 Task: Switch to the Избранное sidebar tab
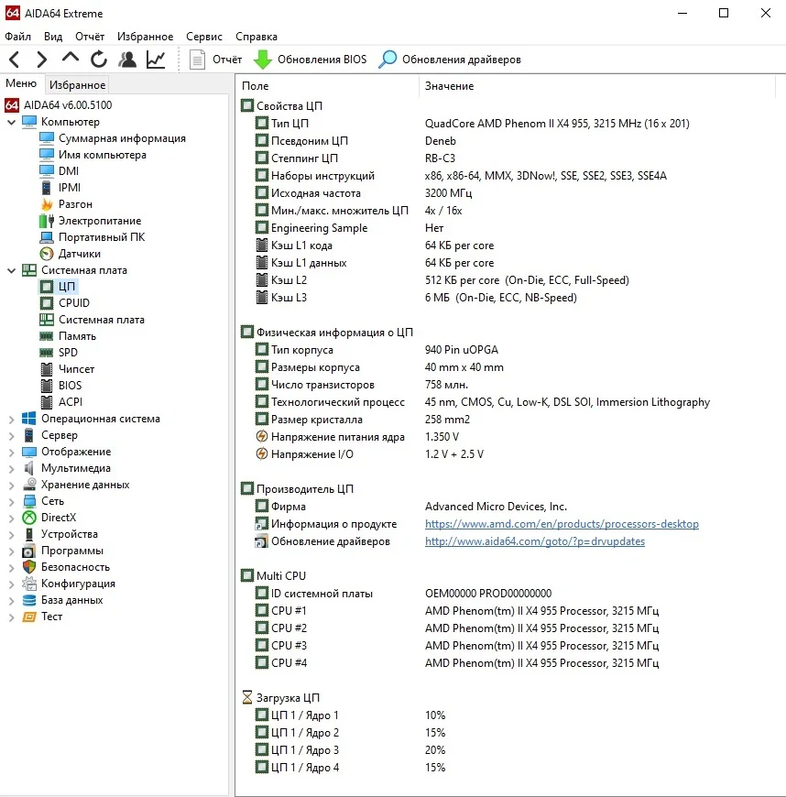pyautogui.click(x=77, y=85)
